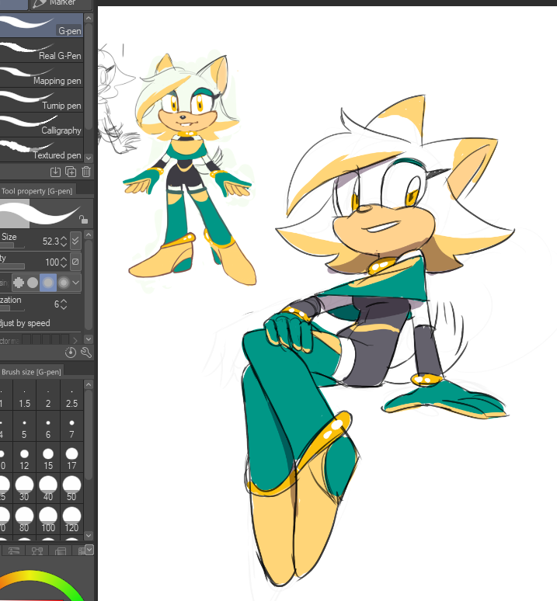Screen dimensions: 557x601
Task: Choose brush size preset 100
Action: tap(48, 520)
